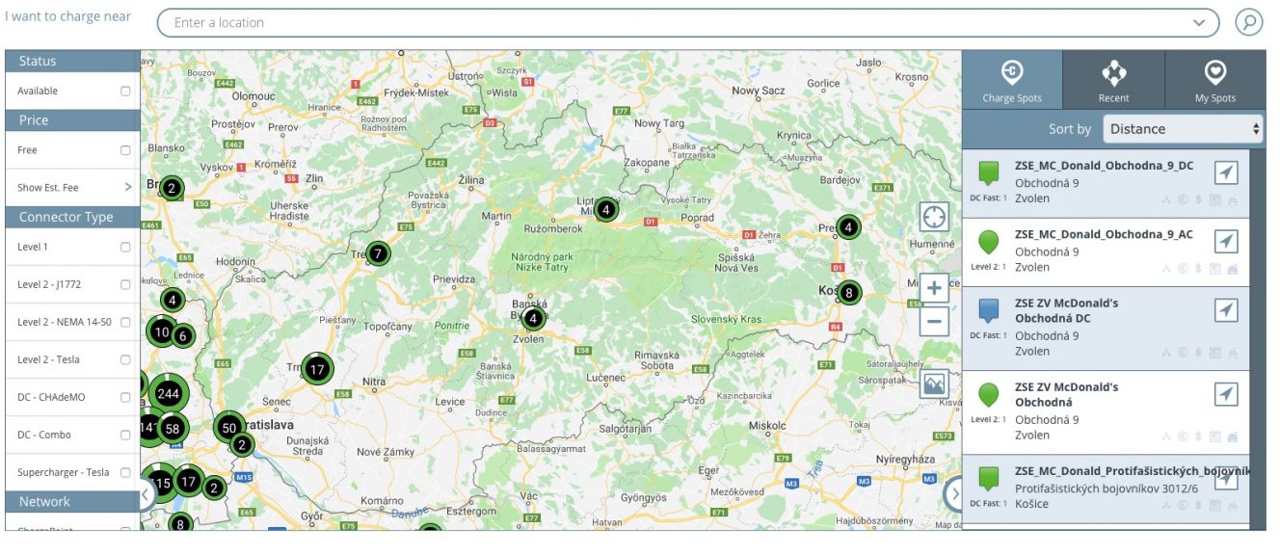The width and height of the screenshot is (1280, 555).
Task: Switch to the Charge Spots tab
Action: tap(1012, 80)
